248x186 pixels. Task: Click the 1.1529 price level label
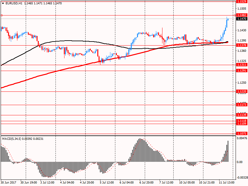[x=242, y=2]
